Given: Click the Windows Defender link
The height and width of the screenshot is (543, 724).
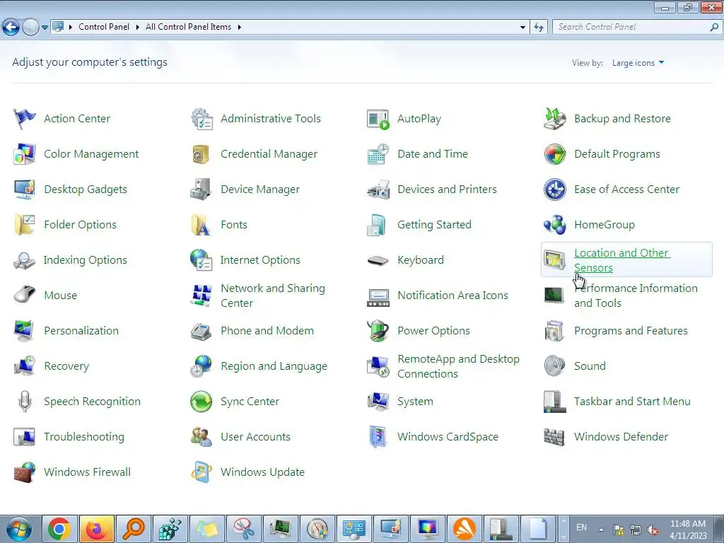Looking at the screenshot, I should click(621, 437).
